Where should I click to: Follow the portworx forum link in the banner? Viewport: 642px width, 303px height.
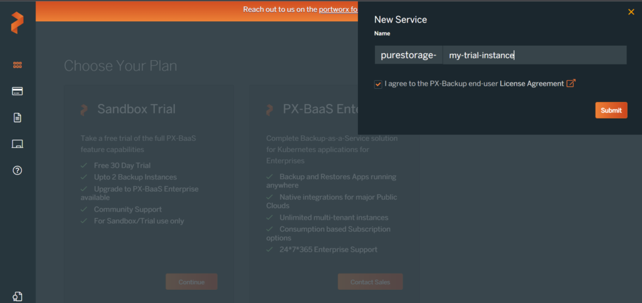click(x=338, y=9)
